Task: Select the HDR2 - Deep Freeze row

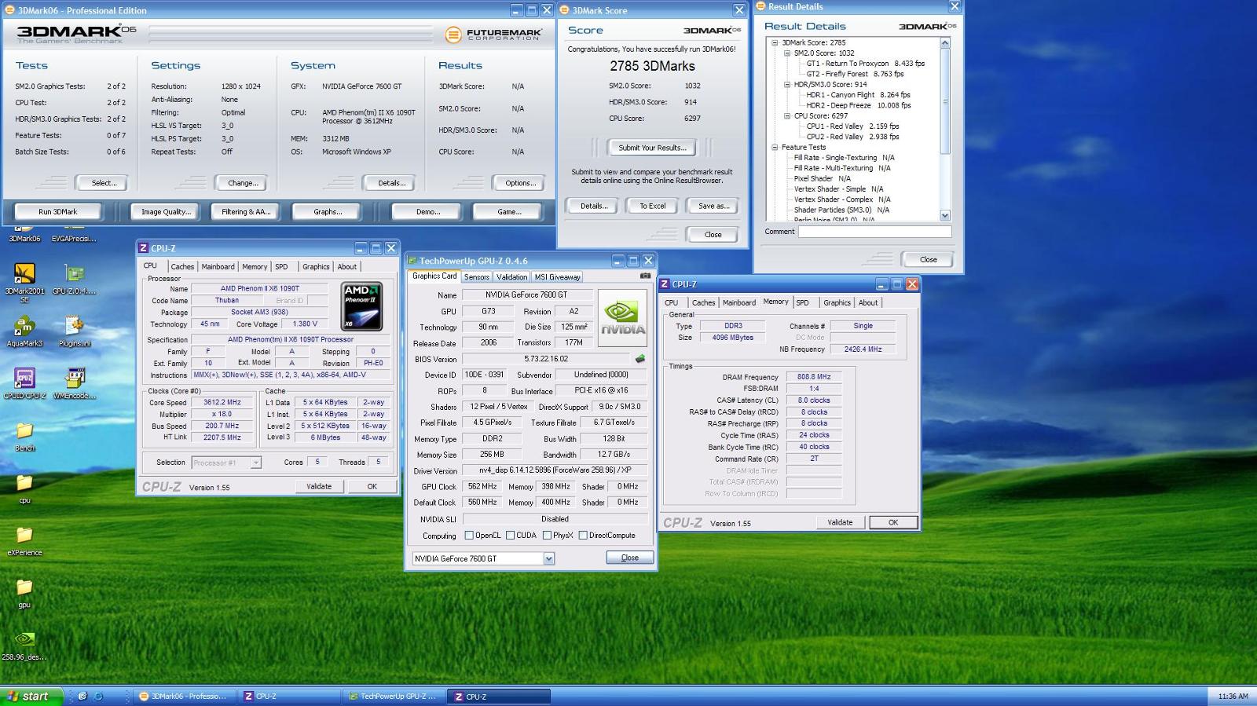Action: (858, 105)
